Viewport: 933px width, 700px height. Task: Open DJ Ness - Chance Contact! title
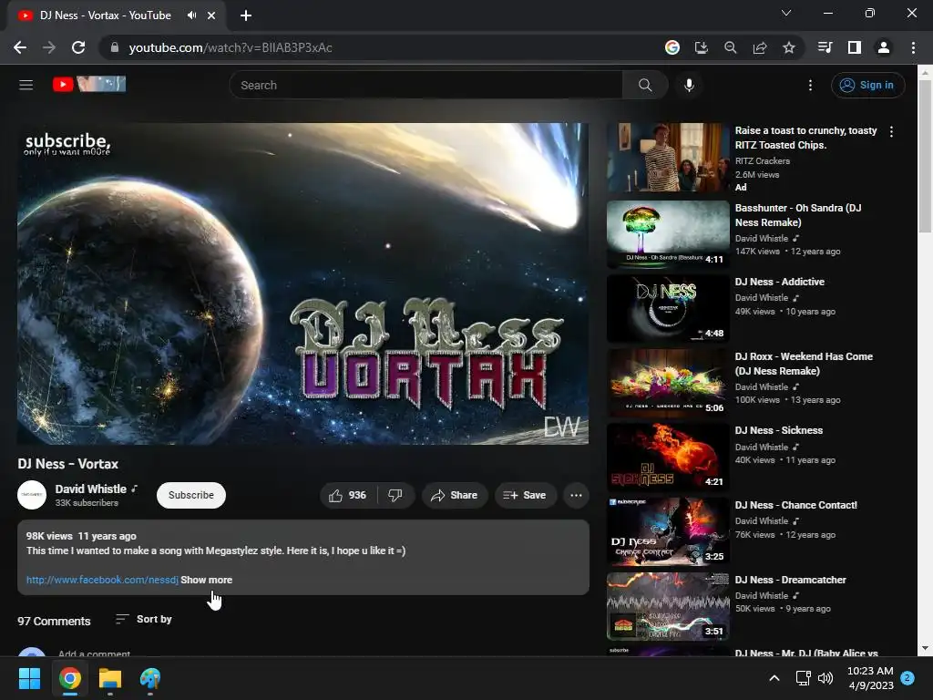coord(796,505)
